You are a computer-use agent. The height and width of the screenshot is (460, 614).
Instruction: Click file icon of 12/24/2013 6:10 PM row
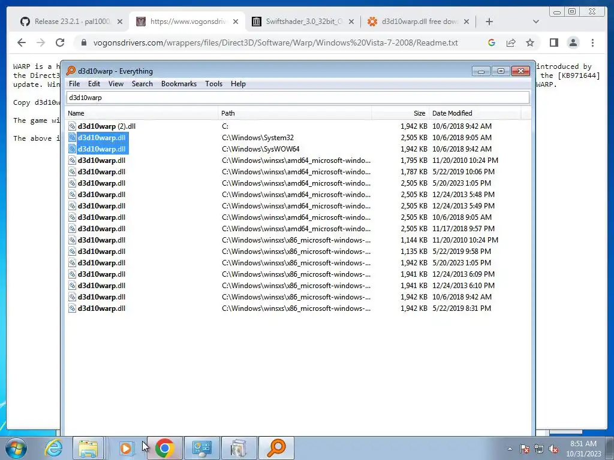click(72, 286)
